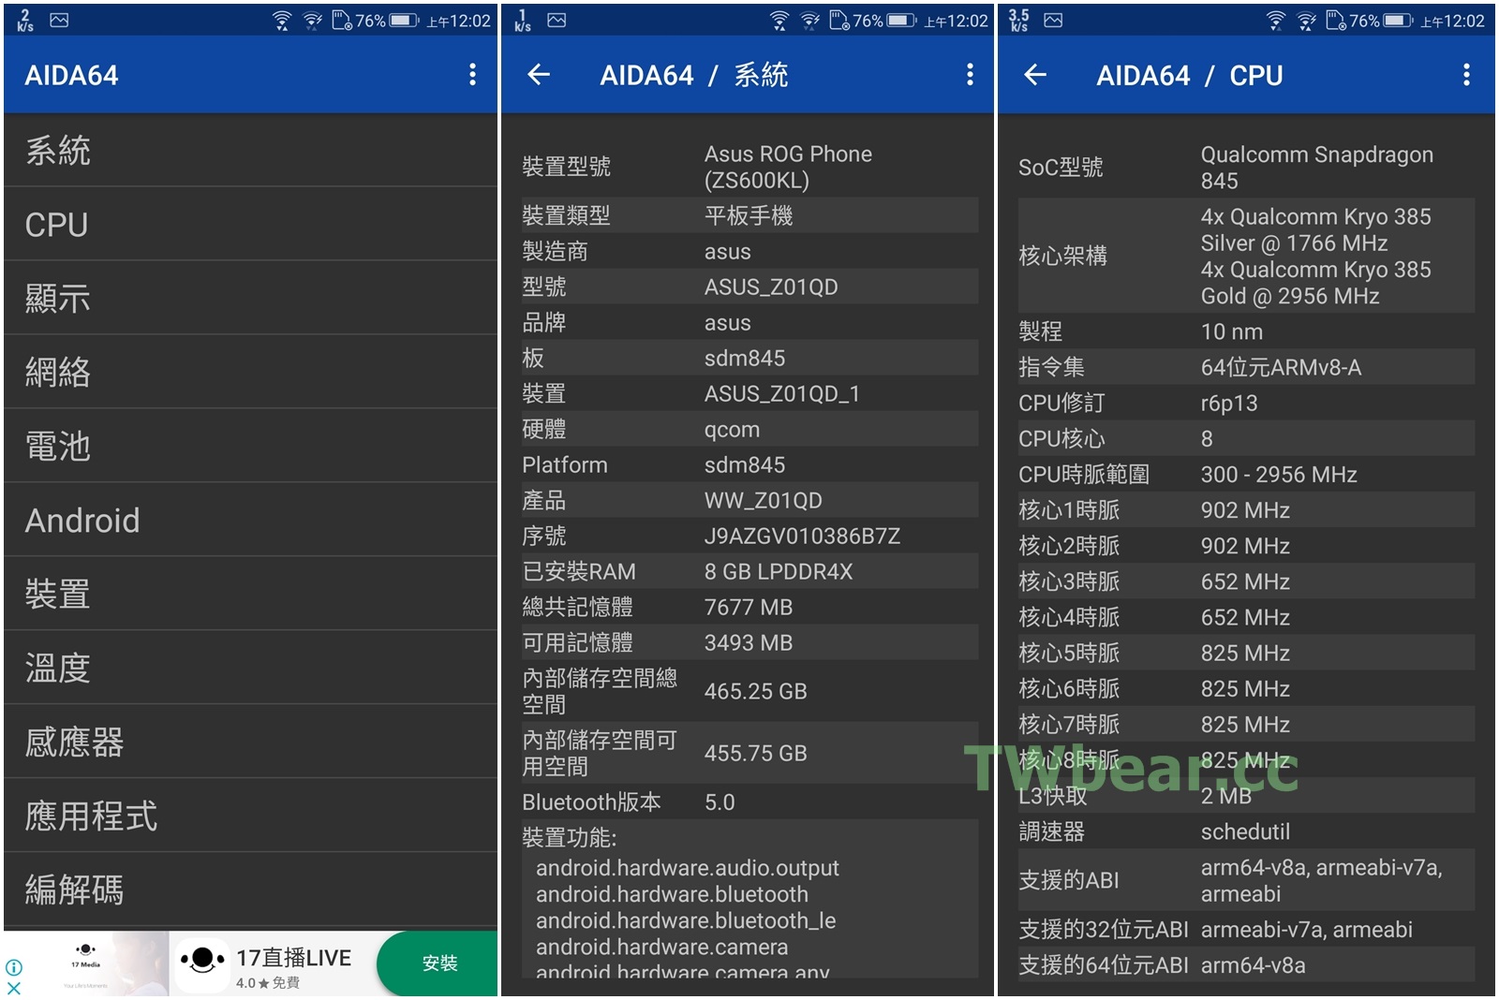
Task: Tap the battery indicator in the left screen's status bar
Action: pos(405,21)
